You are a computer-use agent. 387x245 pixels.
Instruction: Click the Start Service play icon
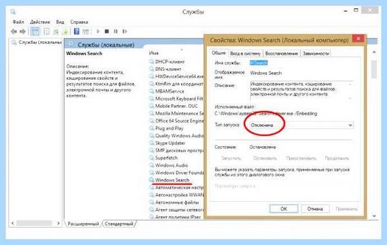click(98, 32)
